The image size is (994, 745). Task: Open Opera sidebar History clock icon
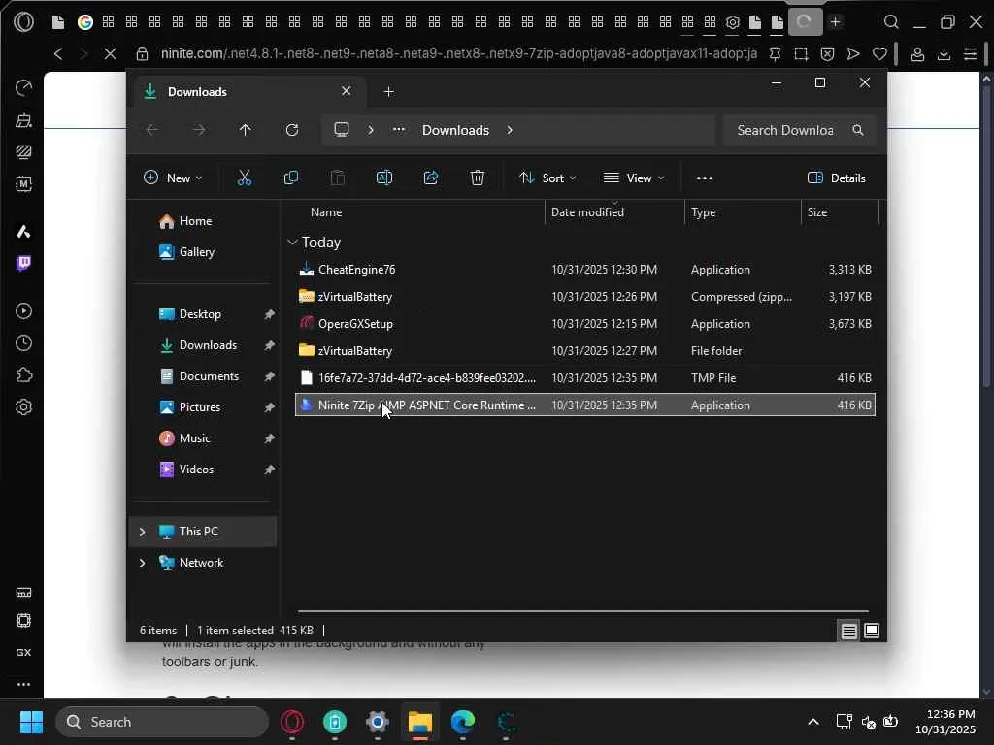pyautogui.click(x=23, y=342)
